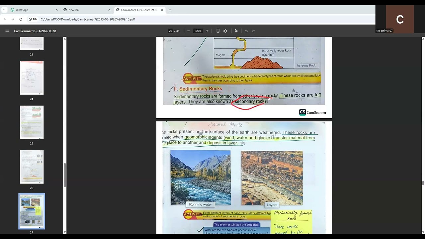The width and height of the screenshot is (425, 239).
Task: Click the 100% zoom level field
Action: click(198, 31)
